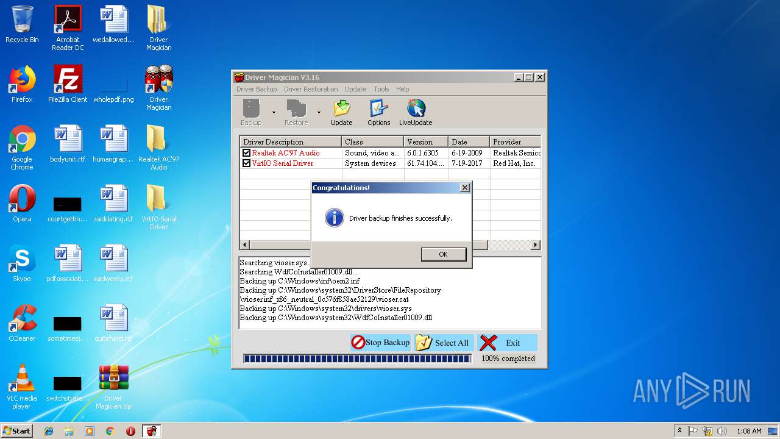The image size is (780, 439).
Task: Select the CCleaner desktop icon
Action: point(22,323)
